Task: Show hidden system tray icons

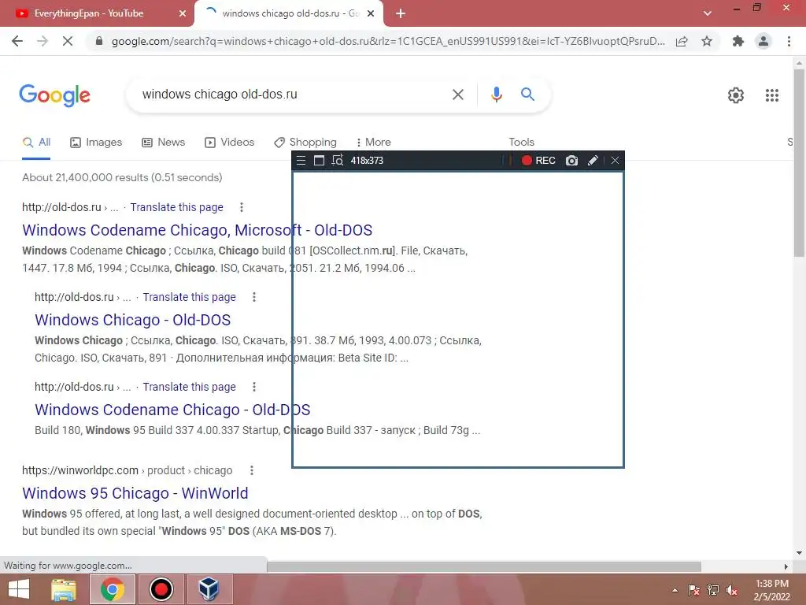Action: (675, 590)
